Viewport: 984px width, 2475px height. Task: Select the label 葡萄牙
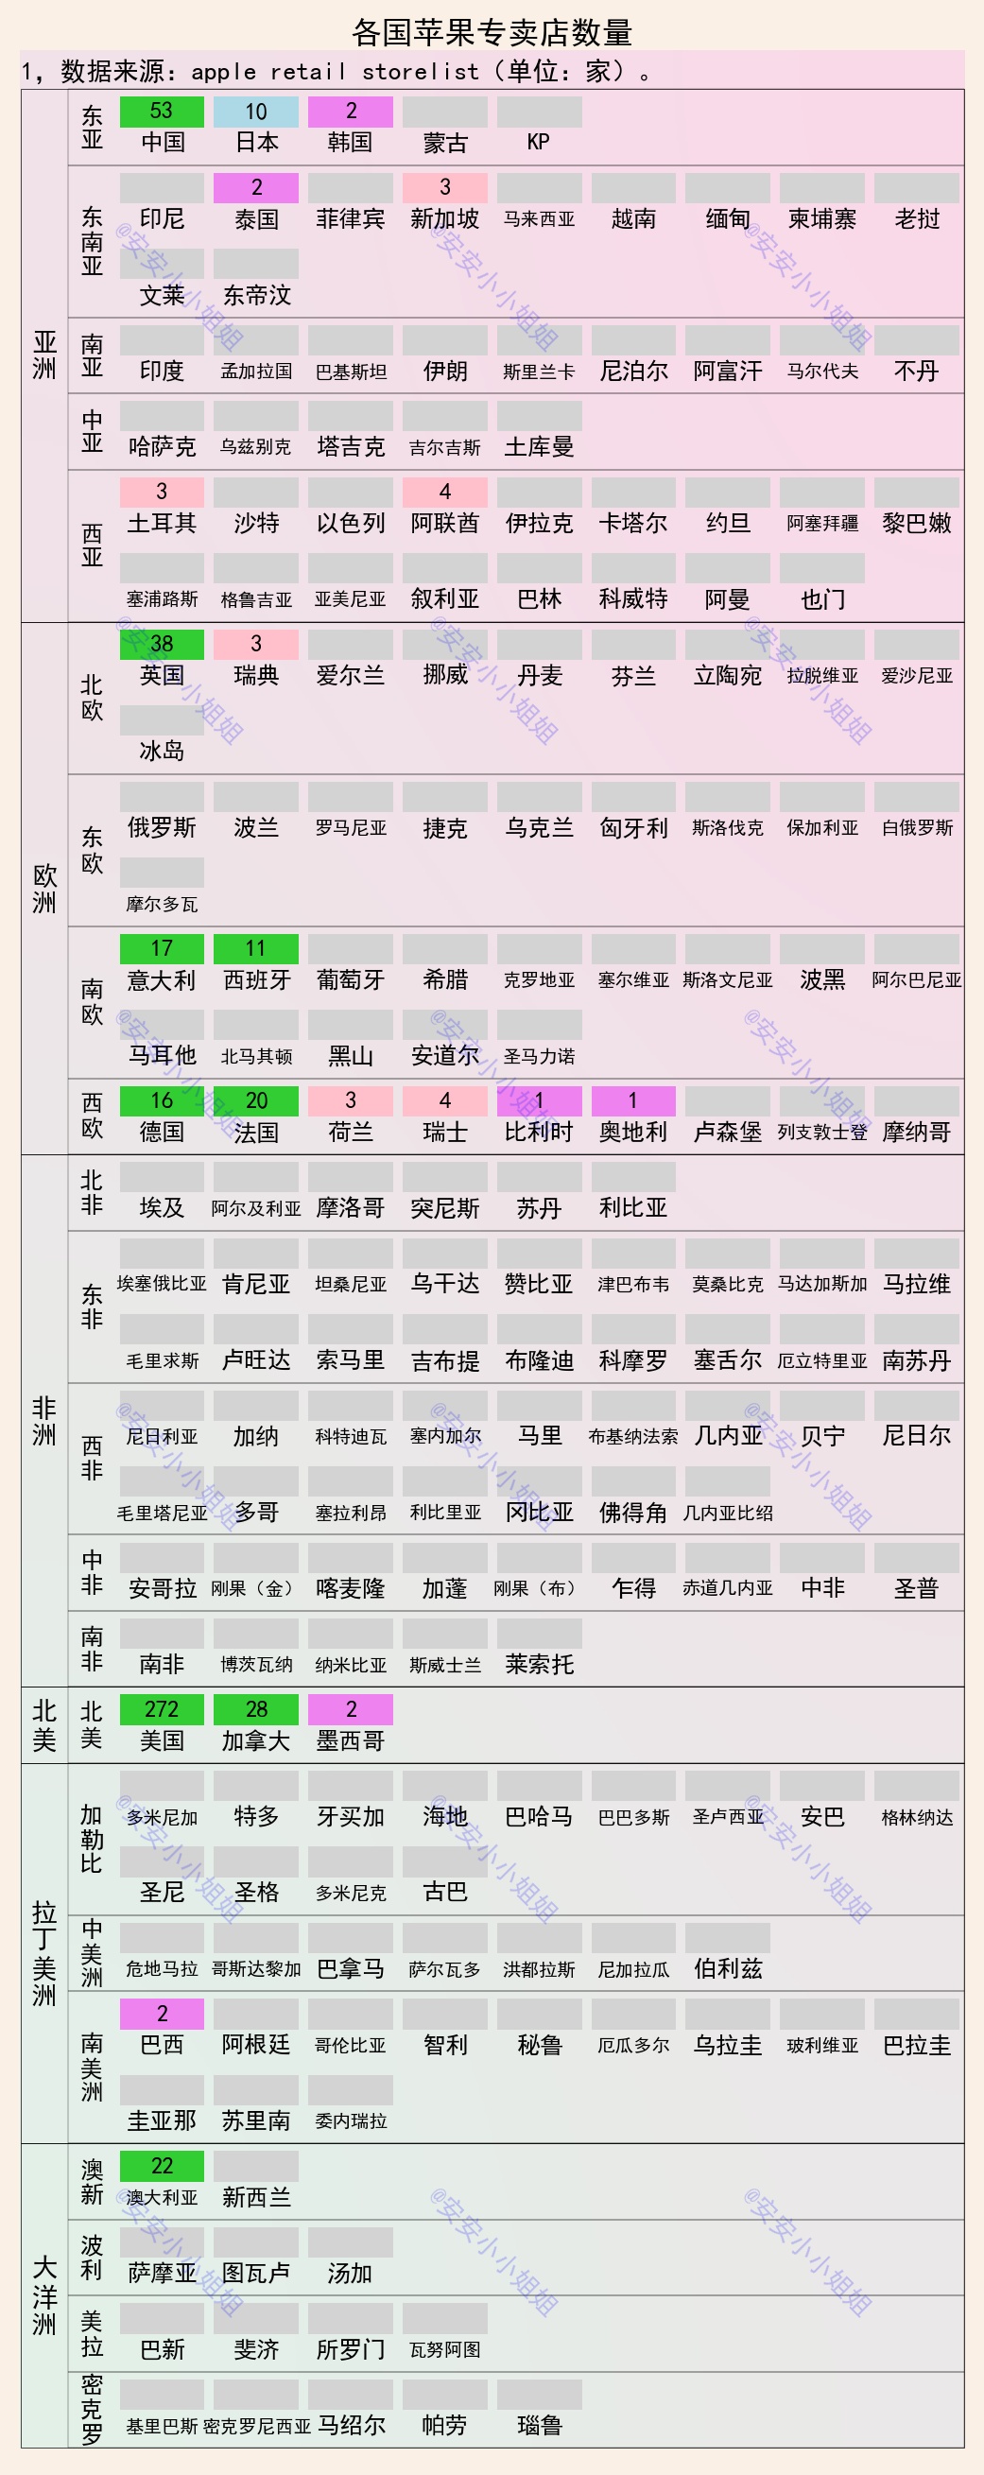click(350, 980)
